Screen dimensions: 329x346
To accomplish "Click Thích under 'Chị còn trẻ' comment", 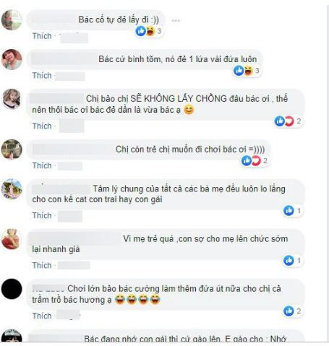I will pos(42,165).
